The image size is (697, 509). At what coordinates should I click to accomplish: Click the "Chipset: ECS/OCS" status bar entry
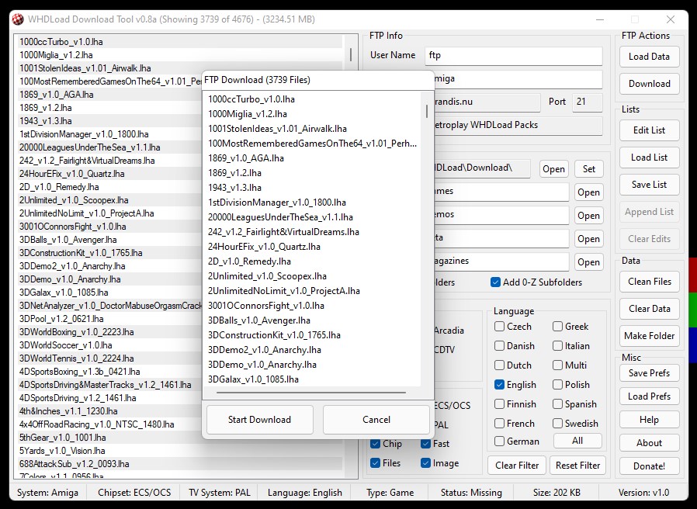pos(134,493)
